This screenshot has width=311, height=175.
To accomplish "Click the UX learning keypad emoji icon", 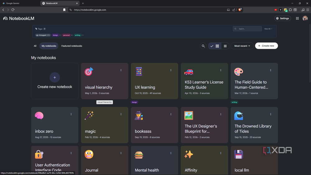I will (x=139, y=71).
